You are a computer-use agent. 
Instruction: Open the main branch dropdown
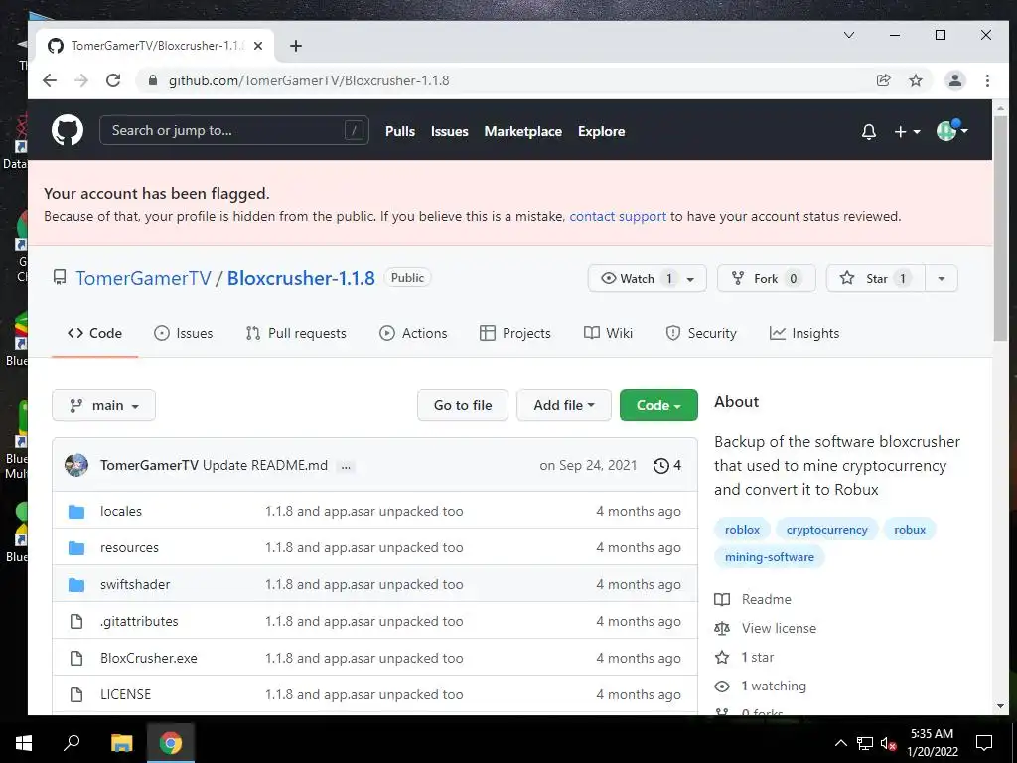click(103, 405)
